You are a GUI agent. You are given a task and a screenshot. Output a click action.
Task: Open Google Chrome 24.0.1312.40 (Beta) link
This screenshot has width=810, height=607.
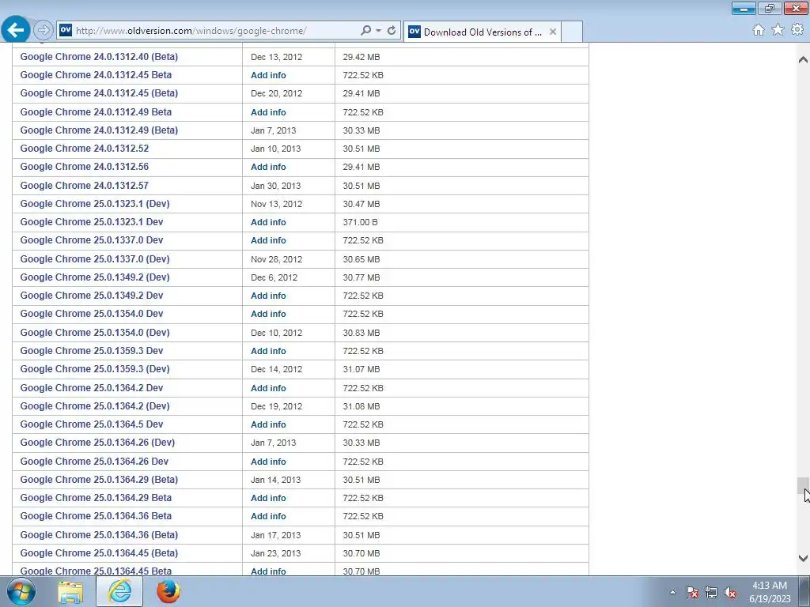[99, 56]
